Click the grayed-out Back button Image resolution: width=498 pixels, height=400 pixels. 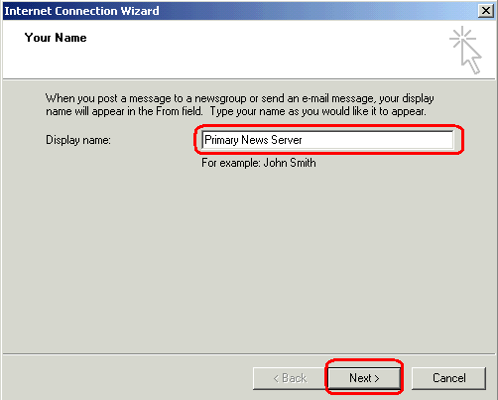[290, 378]
